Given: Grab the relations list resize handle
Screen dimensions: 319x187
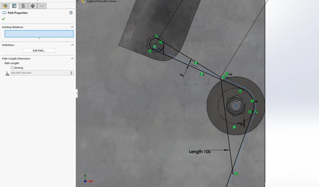Looking at the screenshot, I should 39,38.
